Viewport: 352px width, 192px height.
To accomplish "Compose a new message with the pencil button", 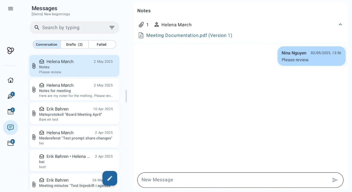I will [110, 178].
